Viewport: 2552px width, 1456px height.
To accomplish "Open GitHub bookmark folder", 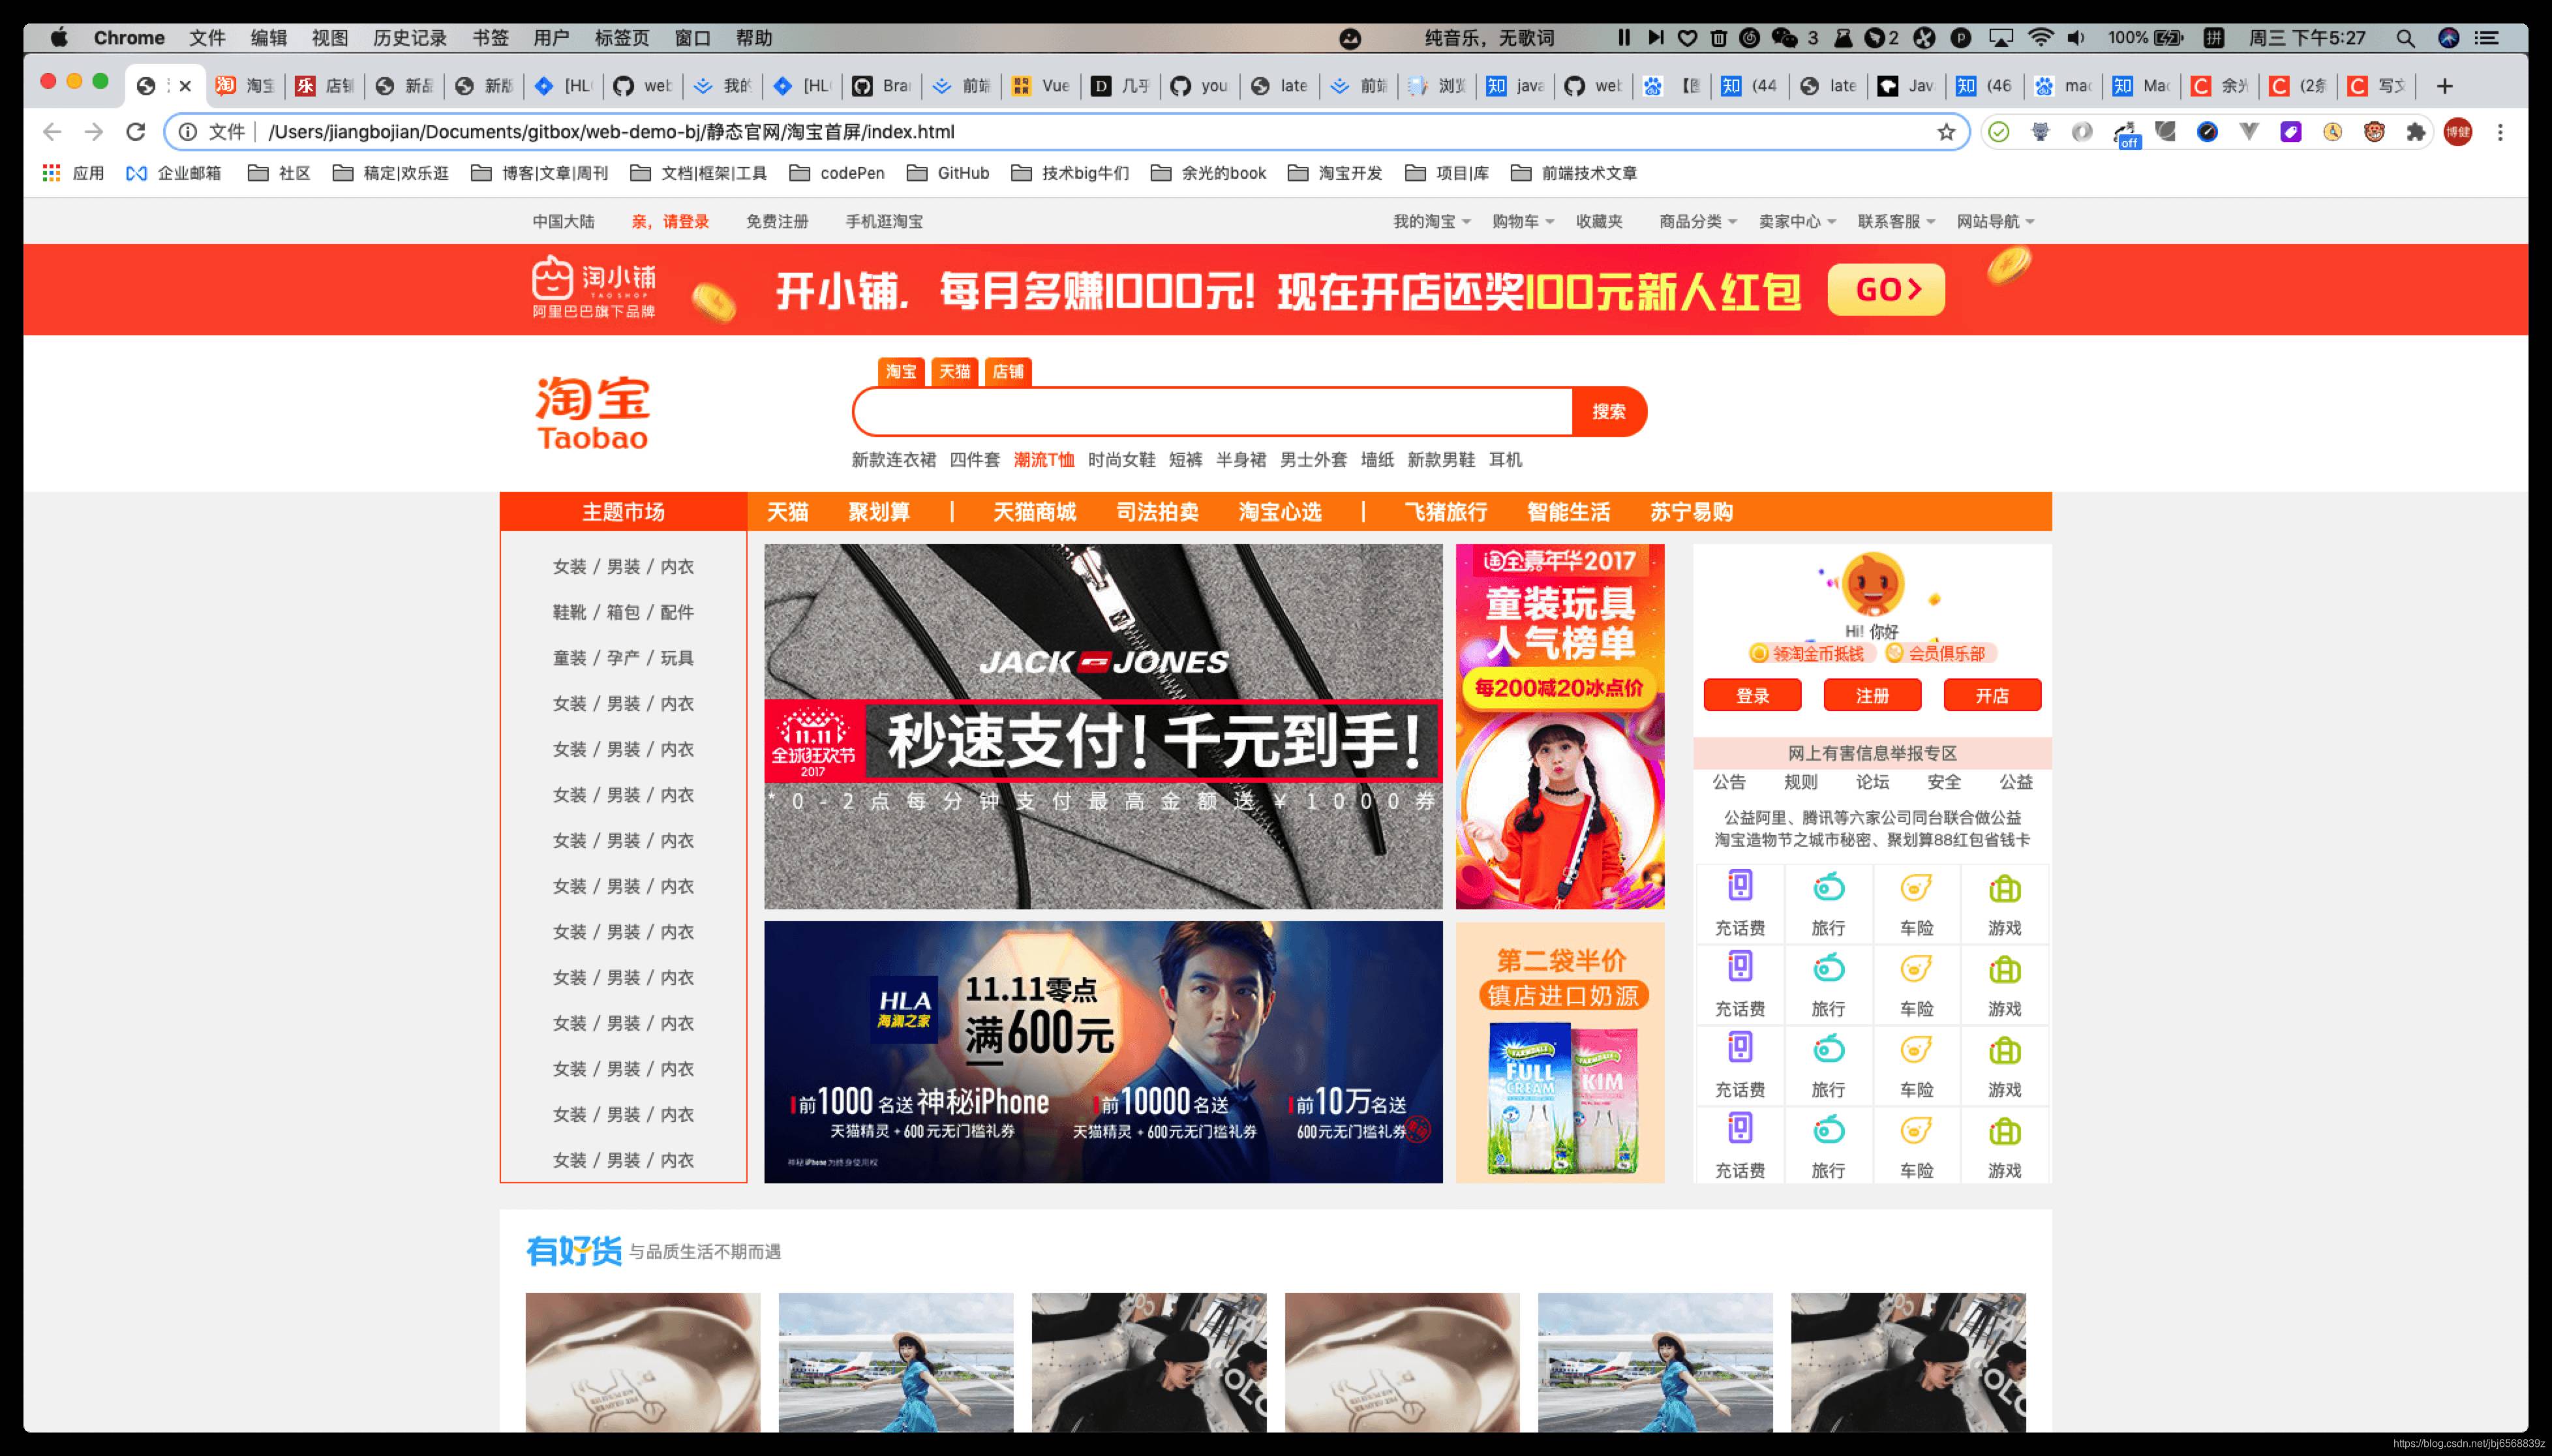I will coord(948,173).
